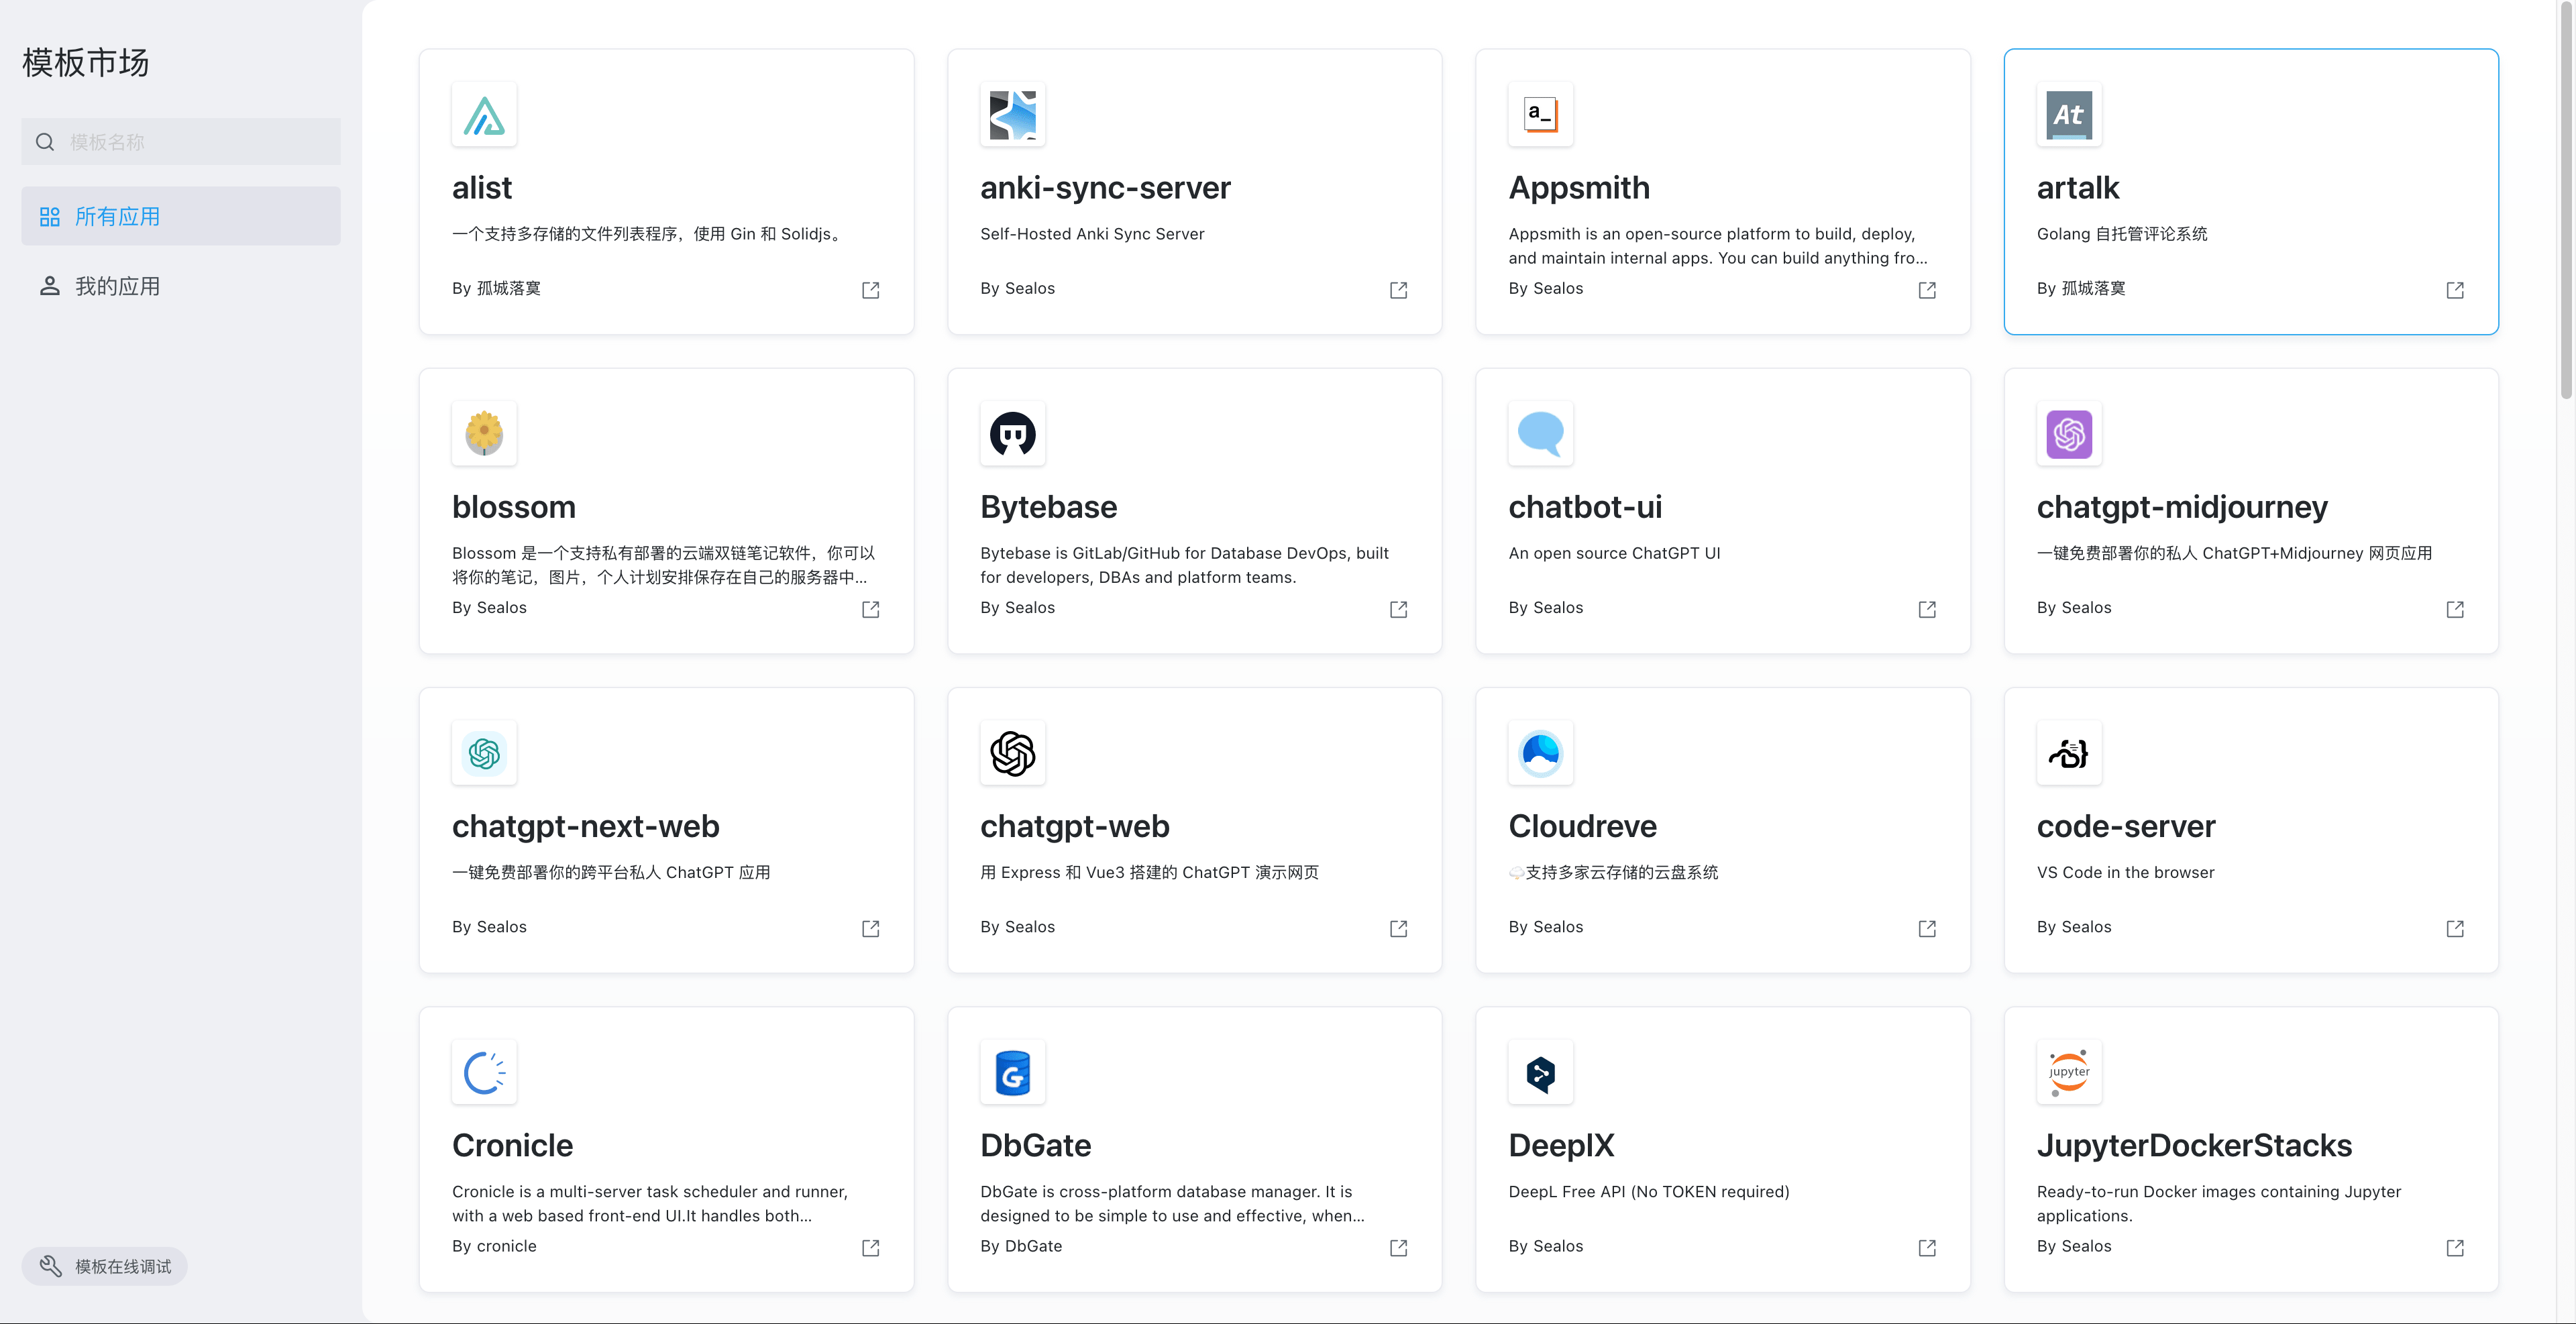The image size is (2576, 1324).
Task: Click the chatbot-ui speech bubble icon
Action: 1540,434
